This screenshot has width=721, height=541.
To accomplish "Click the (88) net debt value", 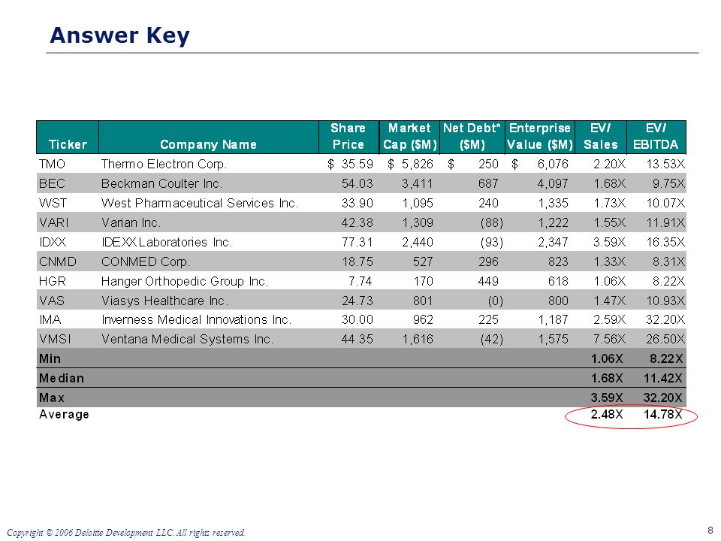I will tap(491, 222).
